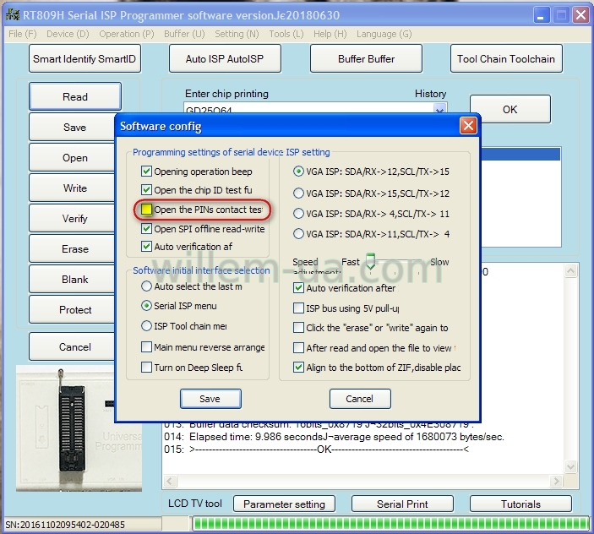
Task: Enable ISP bus using 5V pull-up
Action: point(298,308)
